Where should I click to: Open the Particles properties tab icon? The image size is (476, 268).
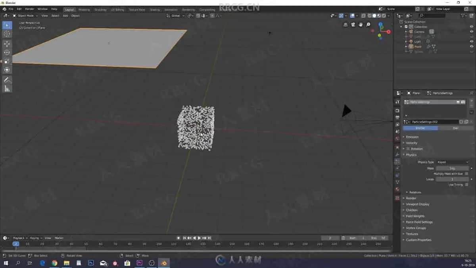pyautogui.click(x=397, y=162)
